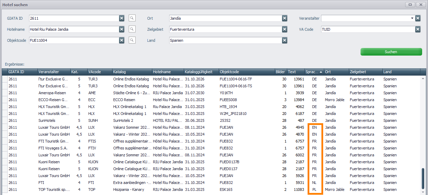Image resolution: width=428 pixels, height=195 pixels.
Task: Open the Veranstalter dropdown arrow
Action: tap(412, 18)
